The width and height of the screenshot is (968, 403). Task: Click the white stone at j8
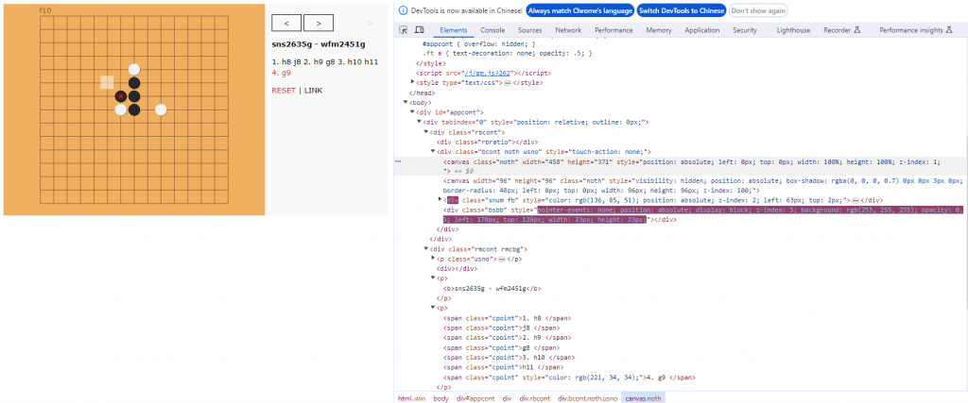pos(161,109)
